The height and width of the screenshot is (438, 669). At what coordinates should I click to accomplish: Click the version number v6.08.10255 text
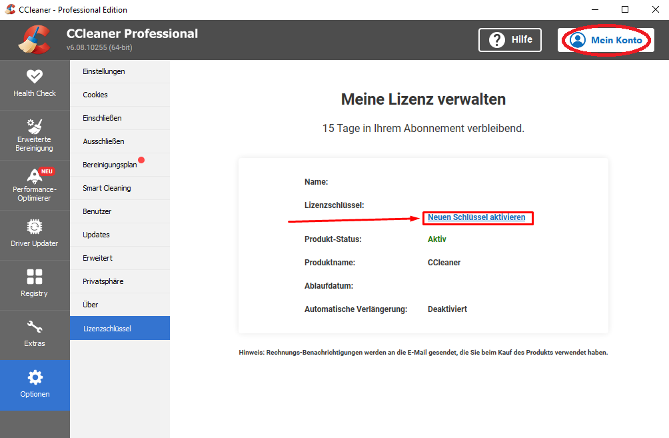[x=99, y=47]
